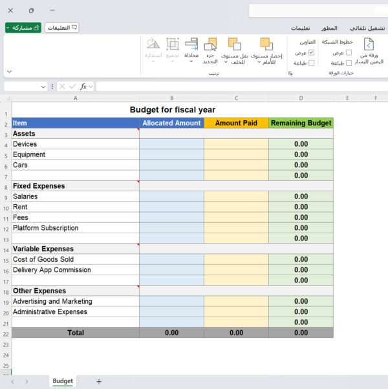
Task: Switch to the Budget sheet tab
Action: click(x=63, y=381)
